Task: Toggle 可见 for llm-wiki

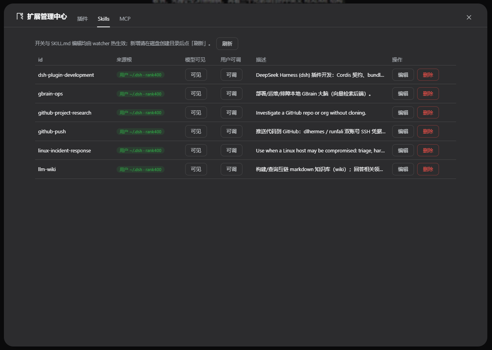Action: 196,169
